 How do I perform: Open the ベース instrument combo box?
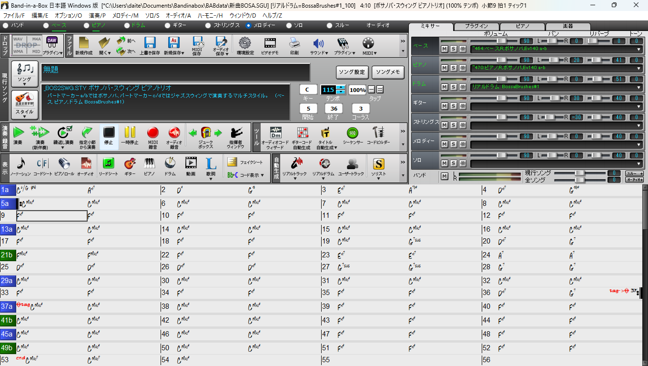click(x=556, y=49)
